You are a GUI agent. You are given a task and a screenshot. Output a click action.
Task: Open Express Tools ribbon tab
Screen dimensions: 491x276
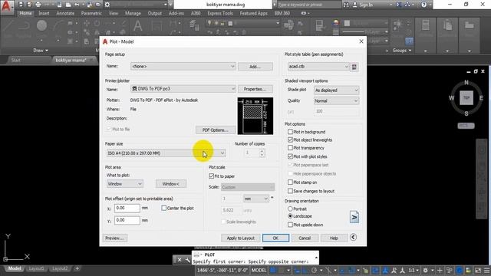[220, 14]
